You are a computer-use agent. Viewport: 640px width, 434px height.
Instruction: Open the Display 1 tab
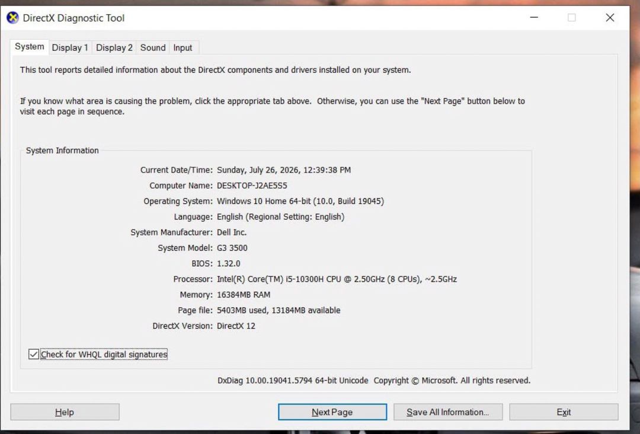70,48
